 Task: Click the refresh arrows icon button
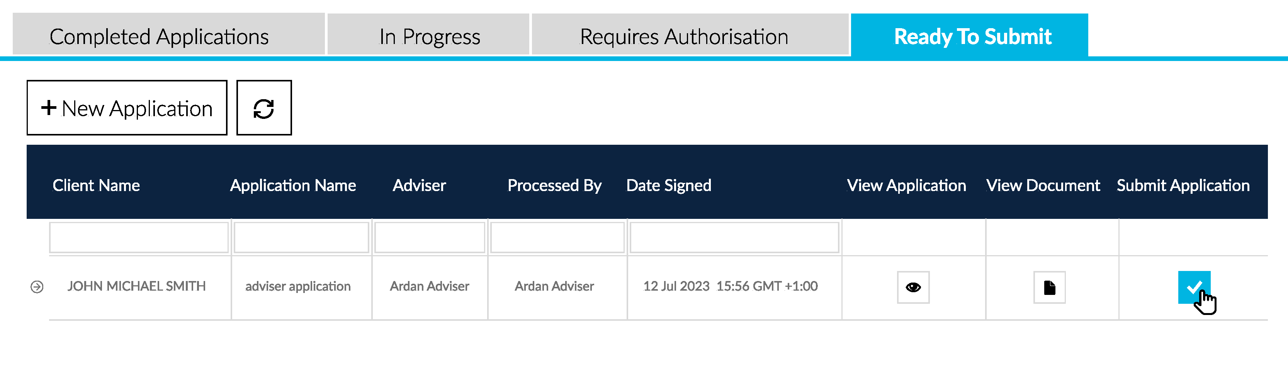263,108
